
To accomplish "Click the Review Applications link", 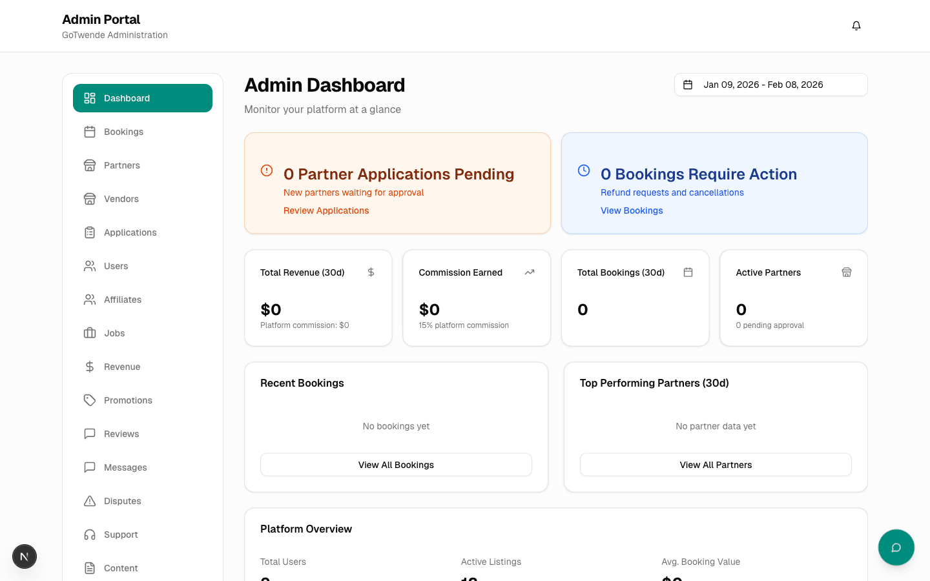I will pyautogui.click(x=326, y=210).
